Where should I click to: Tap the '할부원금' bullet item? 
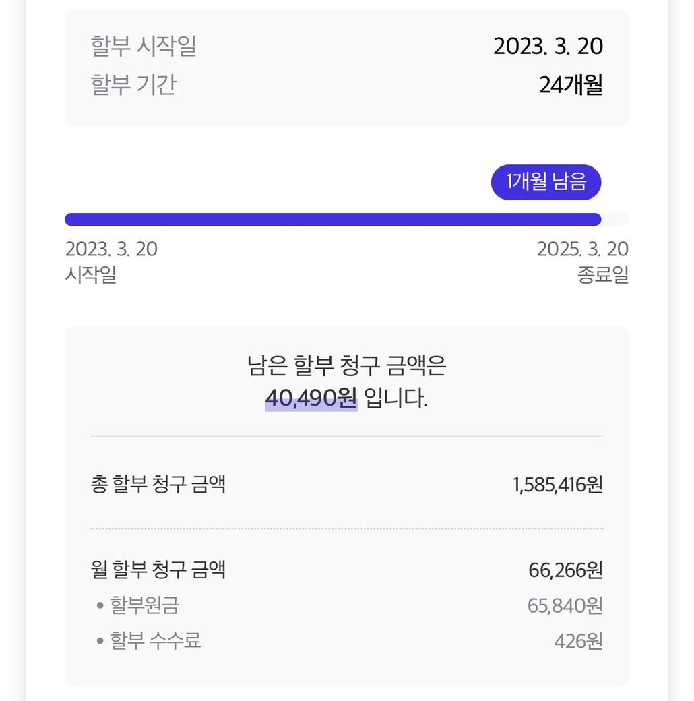144,605
